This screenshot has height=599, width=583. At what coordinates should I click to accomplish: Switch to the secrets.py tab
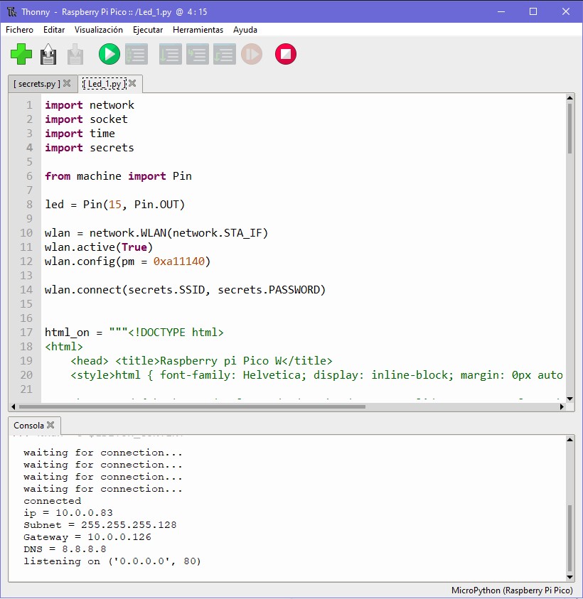36,84
